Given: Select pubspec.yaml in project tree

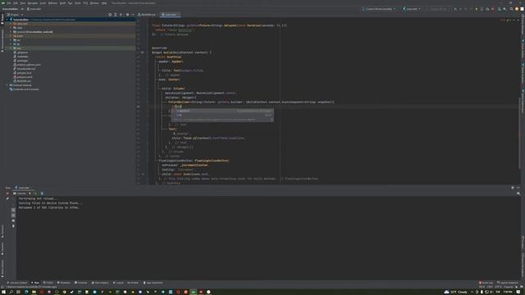Looking at the screenshot, I should (x=25, y=77).
